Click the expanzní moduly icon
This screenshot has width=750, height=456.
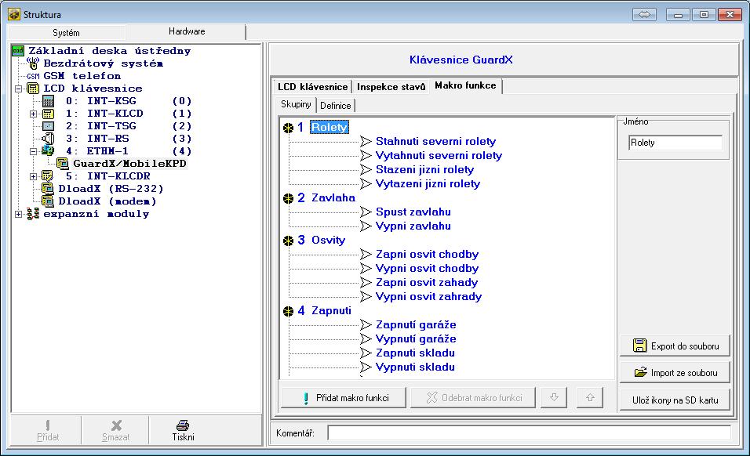[x=33, y=214]
